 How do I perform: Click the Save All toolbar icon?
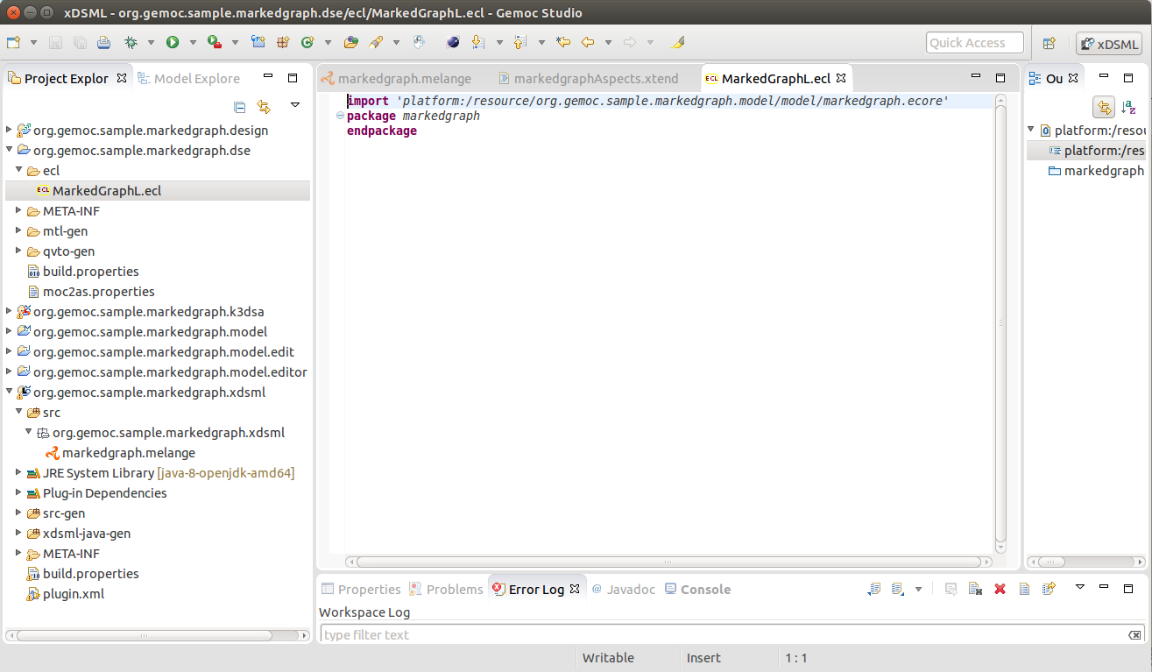coord(80,42)
